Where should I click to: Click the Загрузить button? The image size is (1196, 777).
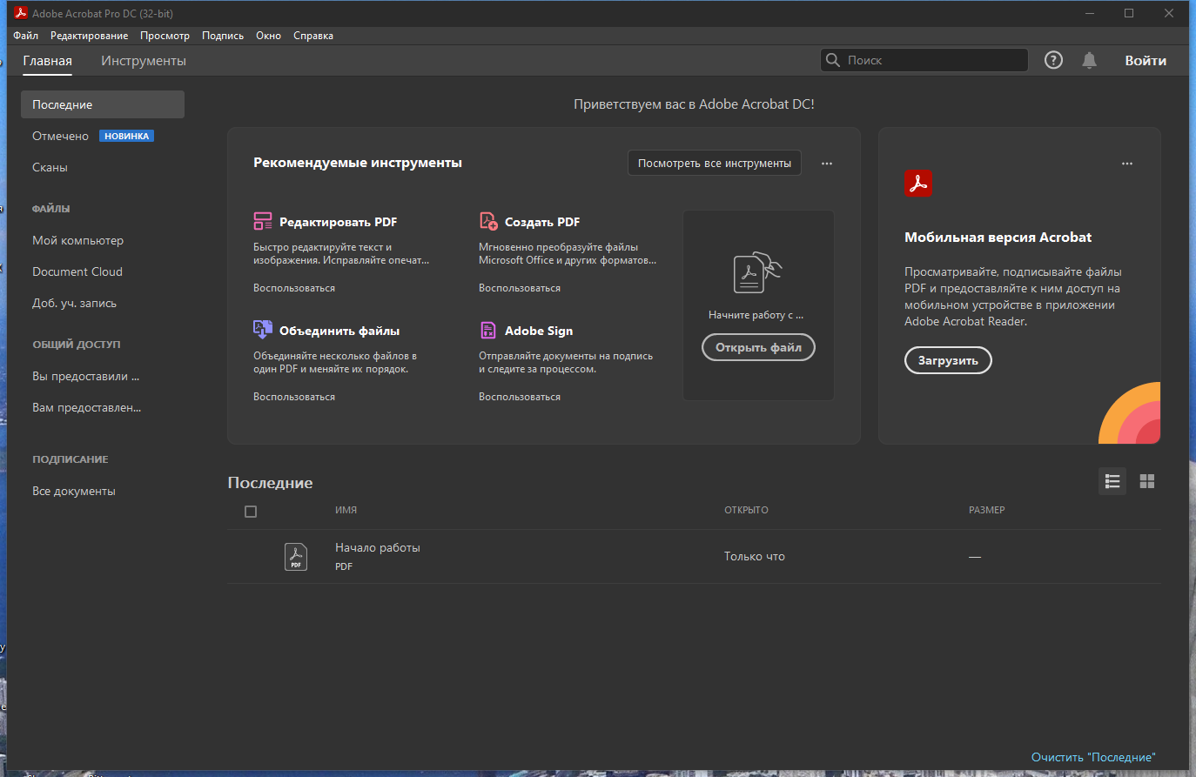click(948, 360)
